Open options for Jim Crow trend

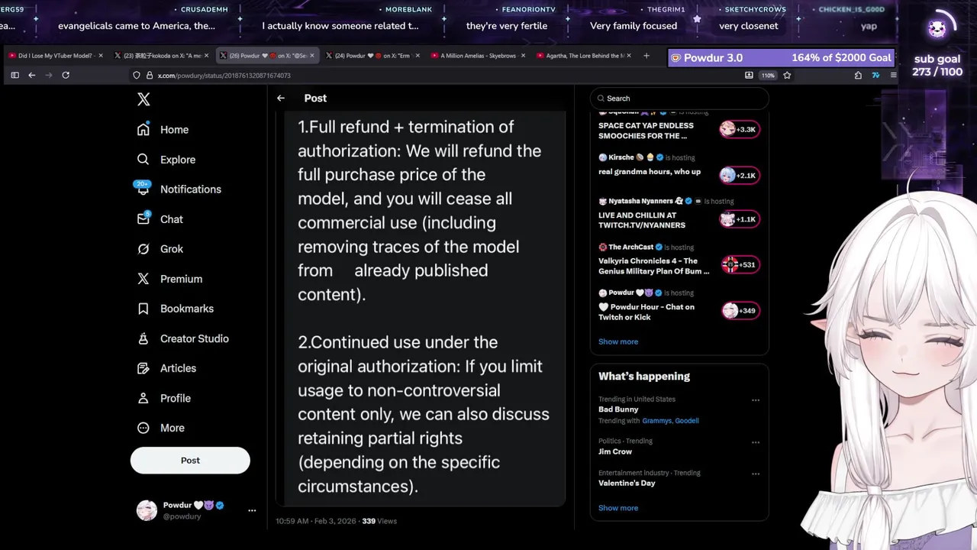(756, 442)
